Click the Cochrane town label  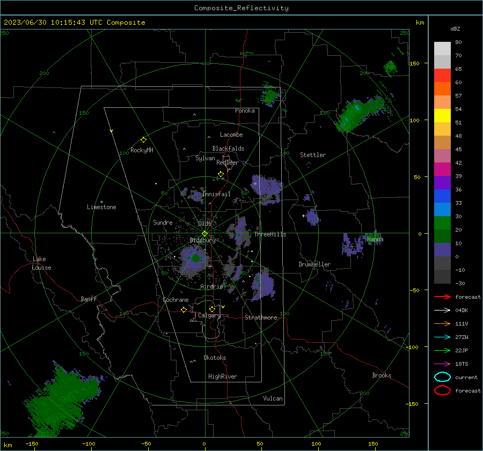pyautogui.click(x=175, y=300)
